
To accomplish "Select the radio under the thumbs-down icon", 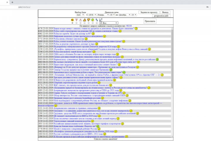I will pos(89,23).
